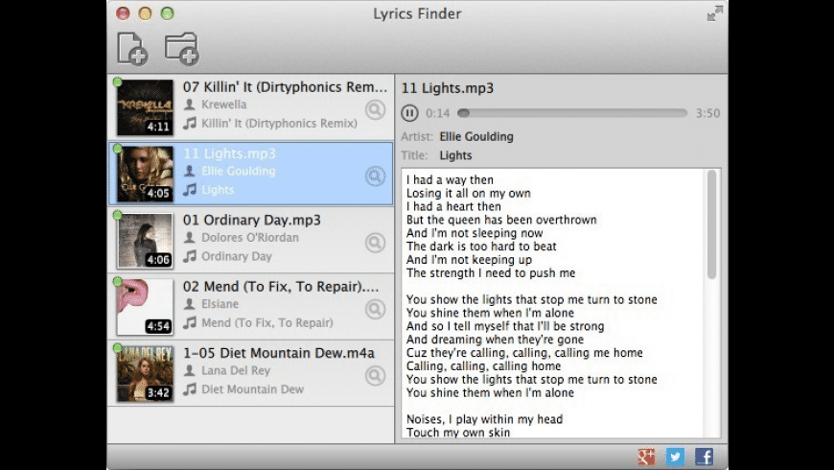Click the Elsiane album cover thumbnail
The width and height of the screenshot is (834, 470).
tap(145, 307)
